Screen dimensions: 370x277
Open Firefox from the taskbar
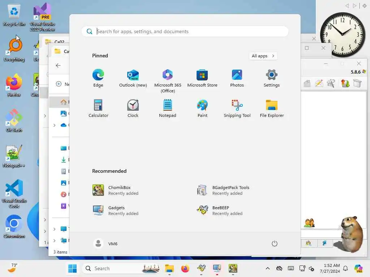(185, 268)
